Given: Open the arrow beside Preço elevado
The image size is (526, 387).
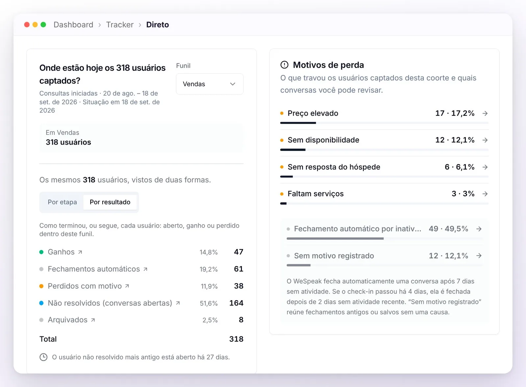Looking at the screenshot, I should point(485,113).
